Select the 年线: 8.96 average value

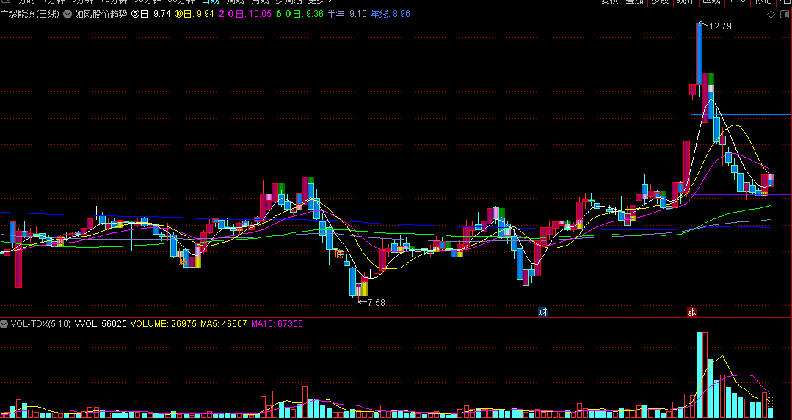click(390, 14)
